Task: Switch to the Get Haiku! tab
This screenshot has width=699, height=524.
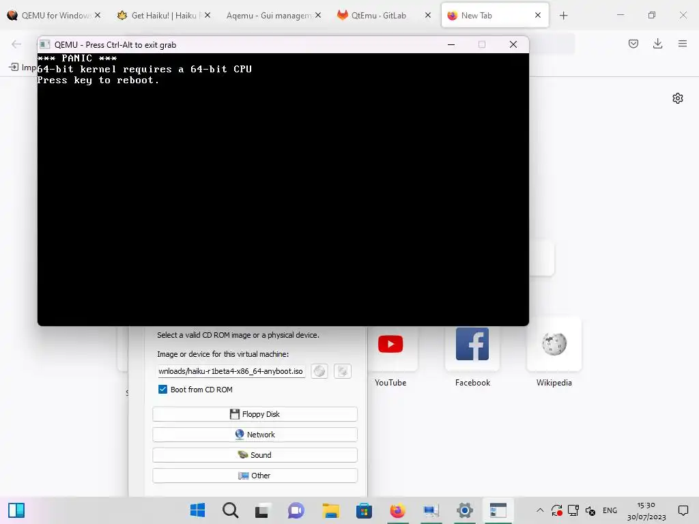Action: [x=163, y=15]
